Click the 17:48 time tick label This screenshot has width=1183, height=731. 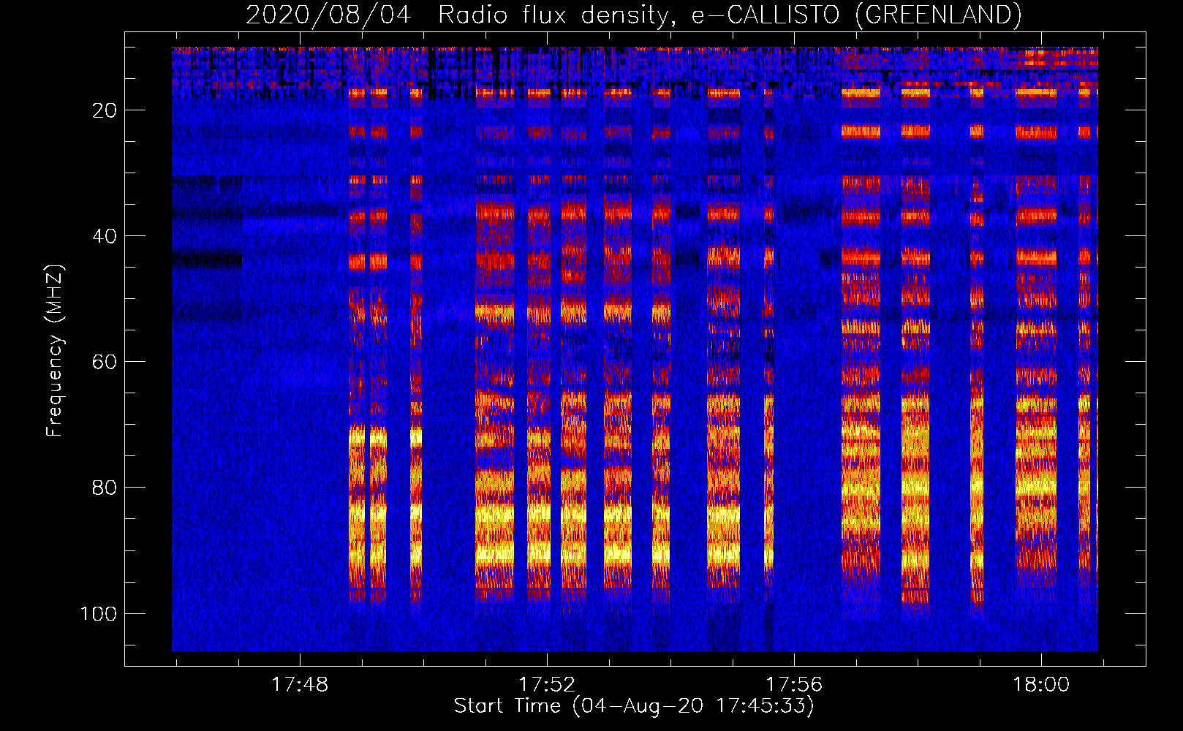[x=300, y=685]
